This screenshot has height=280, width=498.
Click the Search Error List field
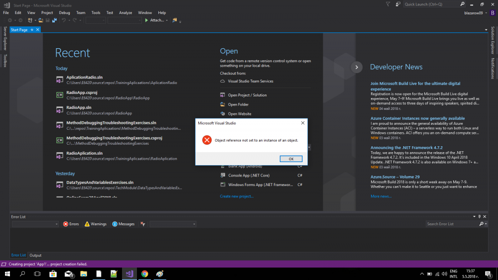point(452,224)
